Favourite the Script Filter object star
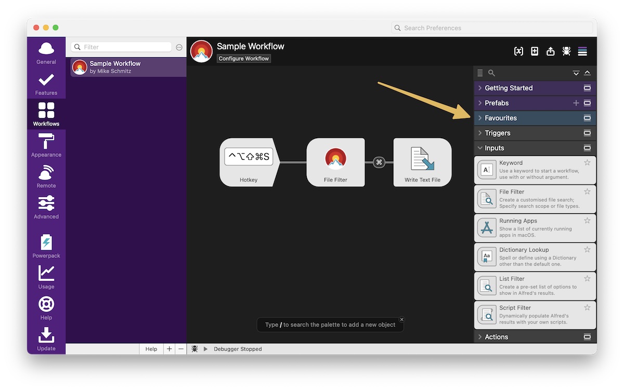The width and height of the screenshot is (624, 390). tap(587, 308)
